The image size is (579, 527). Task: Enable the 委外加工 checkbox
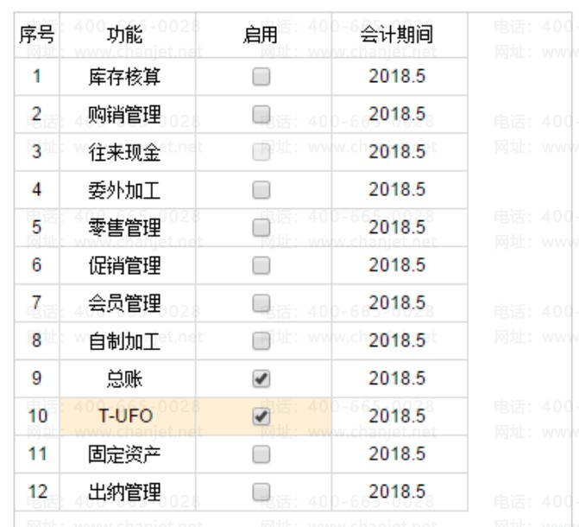click(261, 190)
